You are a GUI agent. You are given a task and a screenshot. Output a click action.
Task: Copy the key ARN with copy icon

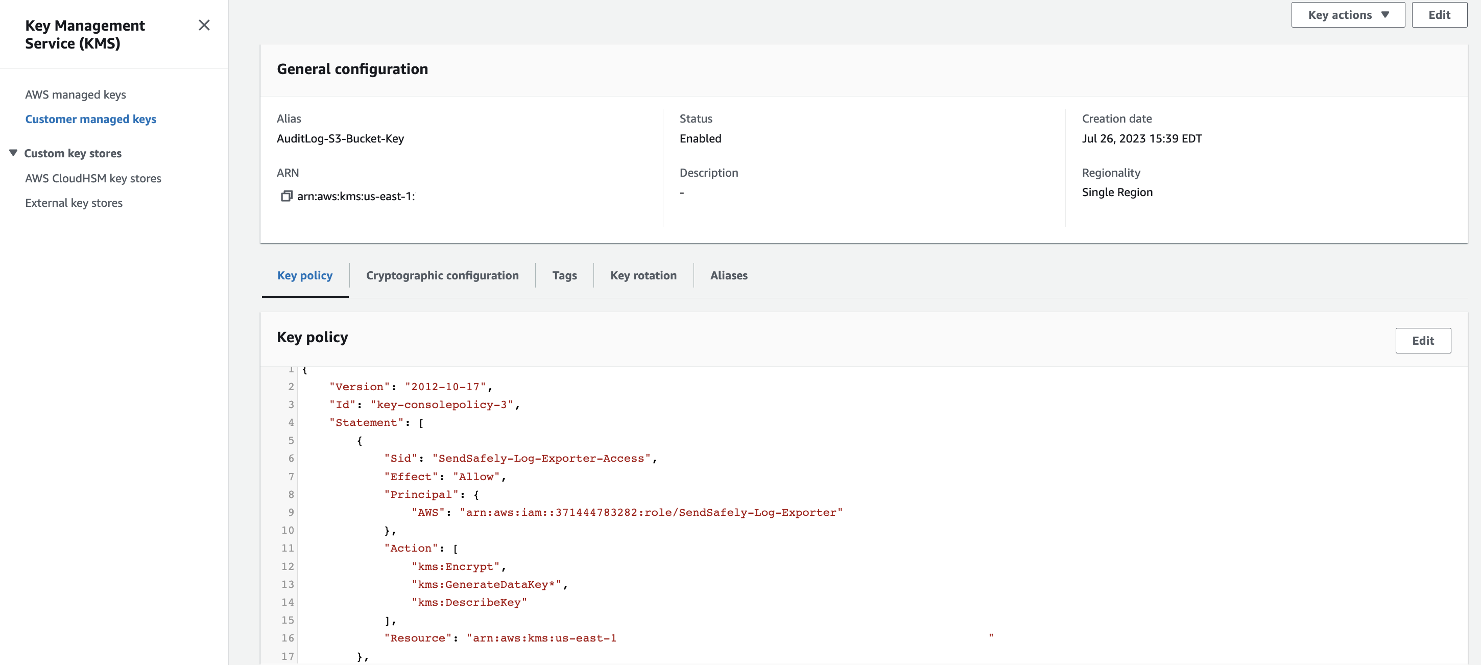click(286, 196)
